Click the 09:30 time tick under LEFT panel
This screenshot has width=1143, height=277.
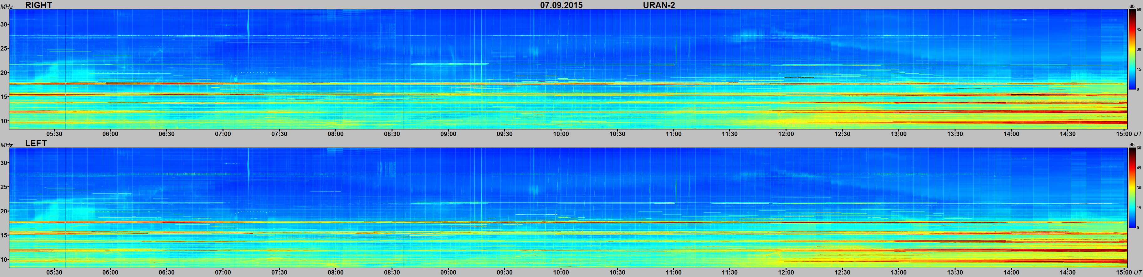click(x=505, y=273)
